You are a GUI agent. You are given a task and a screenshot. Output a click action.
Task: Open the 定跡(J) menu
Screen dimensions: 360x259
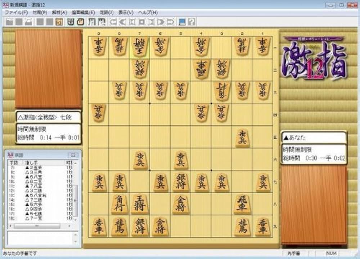(x=107, y=12)
